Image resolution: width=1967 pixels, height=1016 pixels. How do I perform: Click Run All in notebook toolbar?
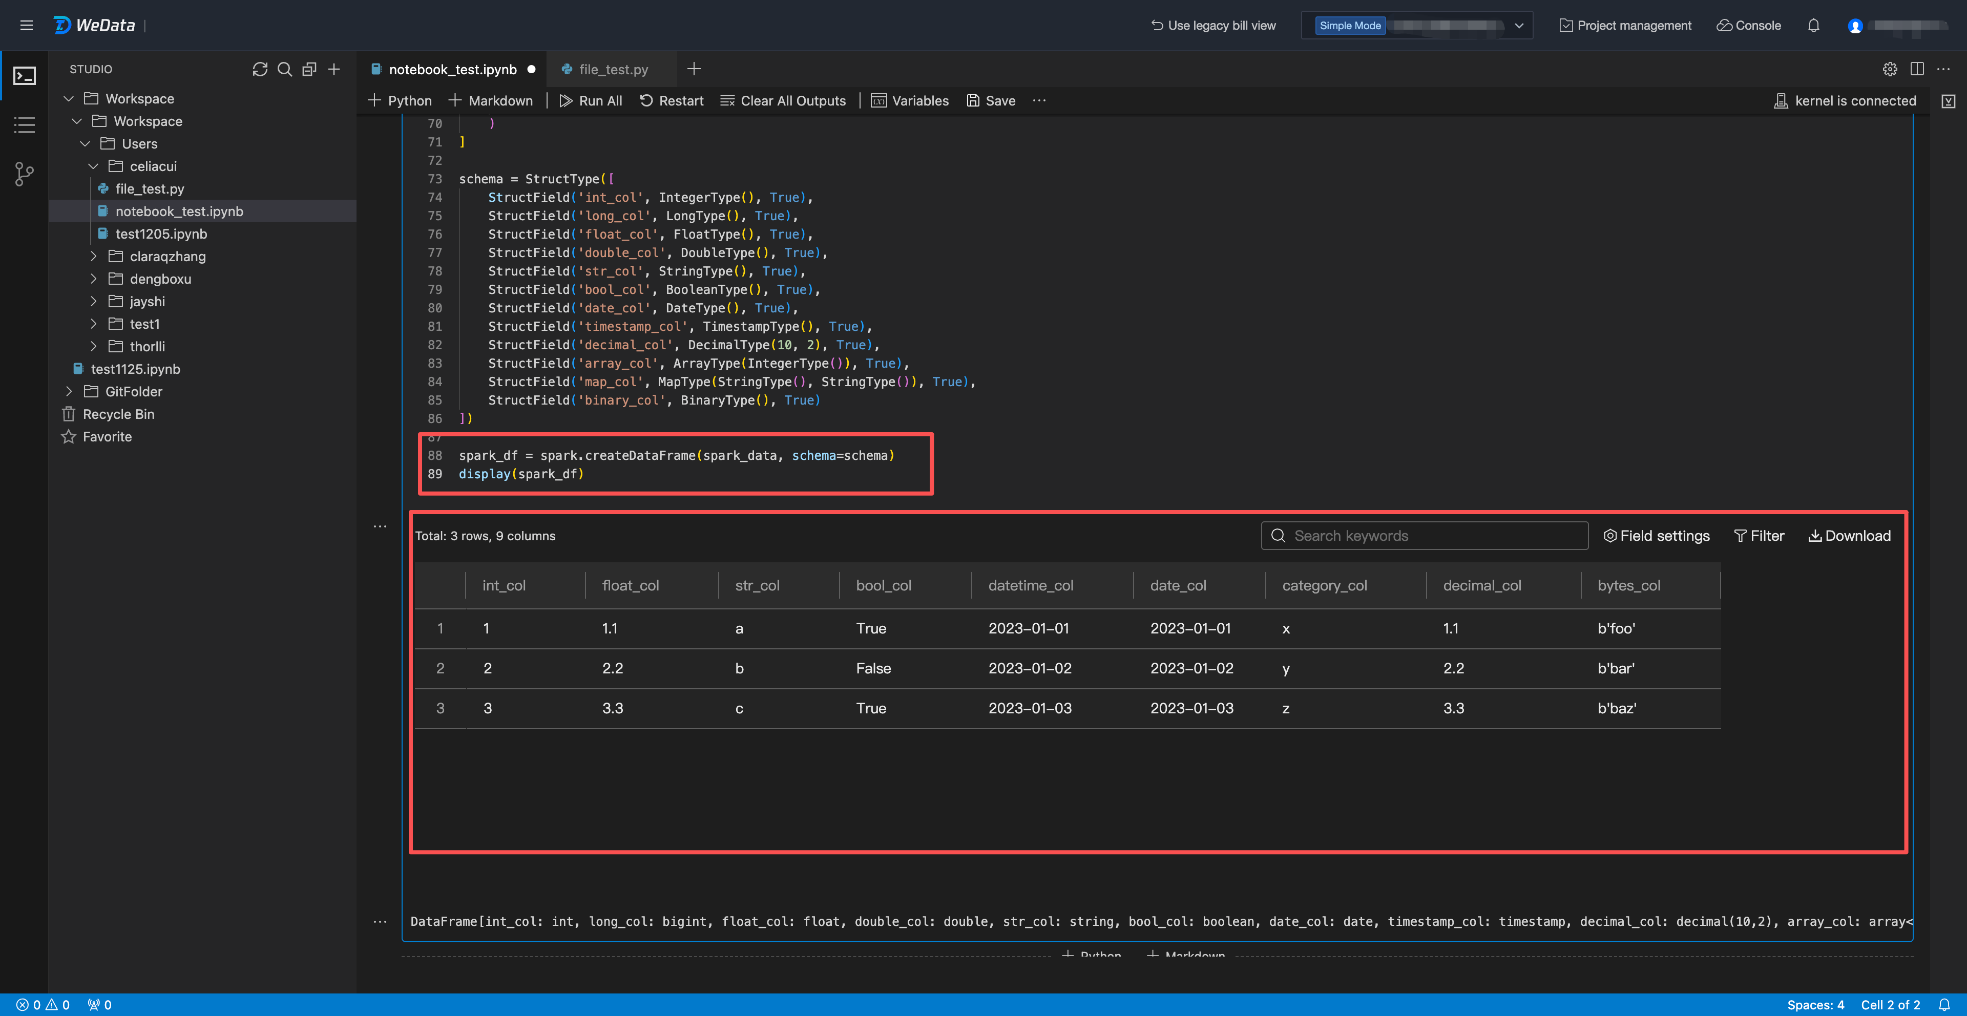(590, 101)
